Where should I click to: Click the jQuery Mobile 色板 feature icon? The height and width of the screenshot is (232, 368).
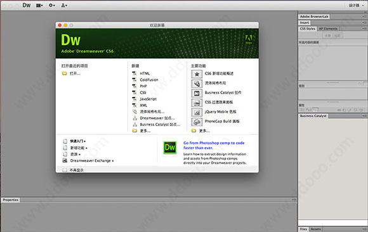197,112
